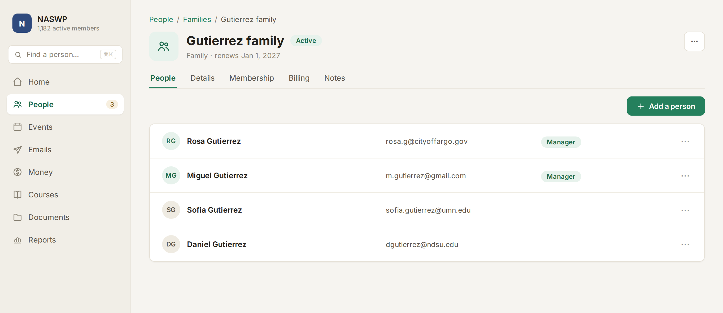Switch to the Billing tab
This screenshot has height=313, width=723.
coord(299,78)
